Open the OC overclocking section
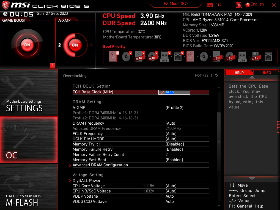 point(29,140)
